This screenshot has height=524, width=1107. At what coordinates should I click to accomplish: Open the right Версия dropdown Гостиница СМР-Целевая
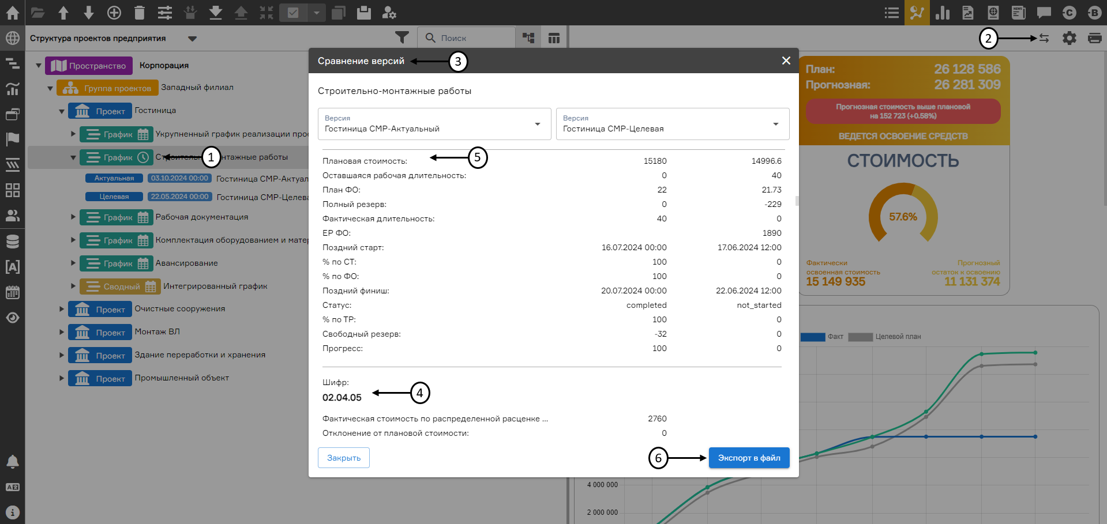pyautogui.click(x=673, y=124)
